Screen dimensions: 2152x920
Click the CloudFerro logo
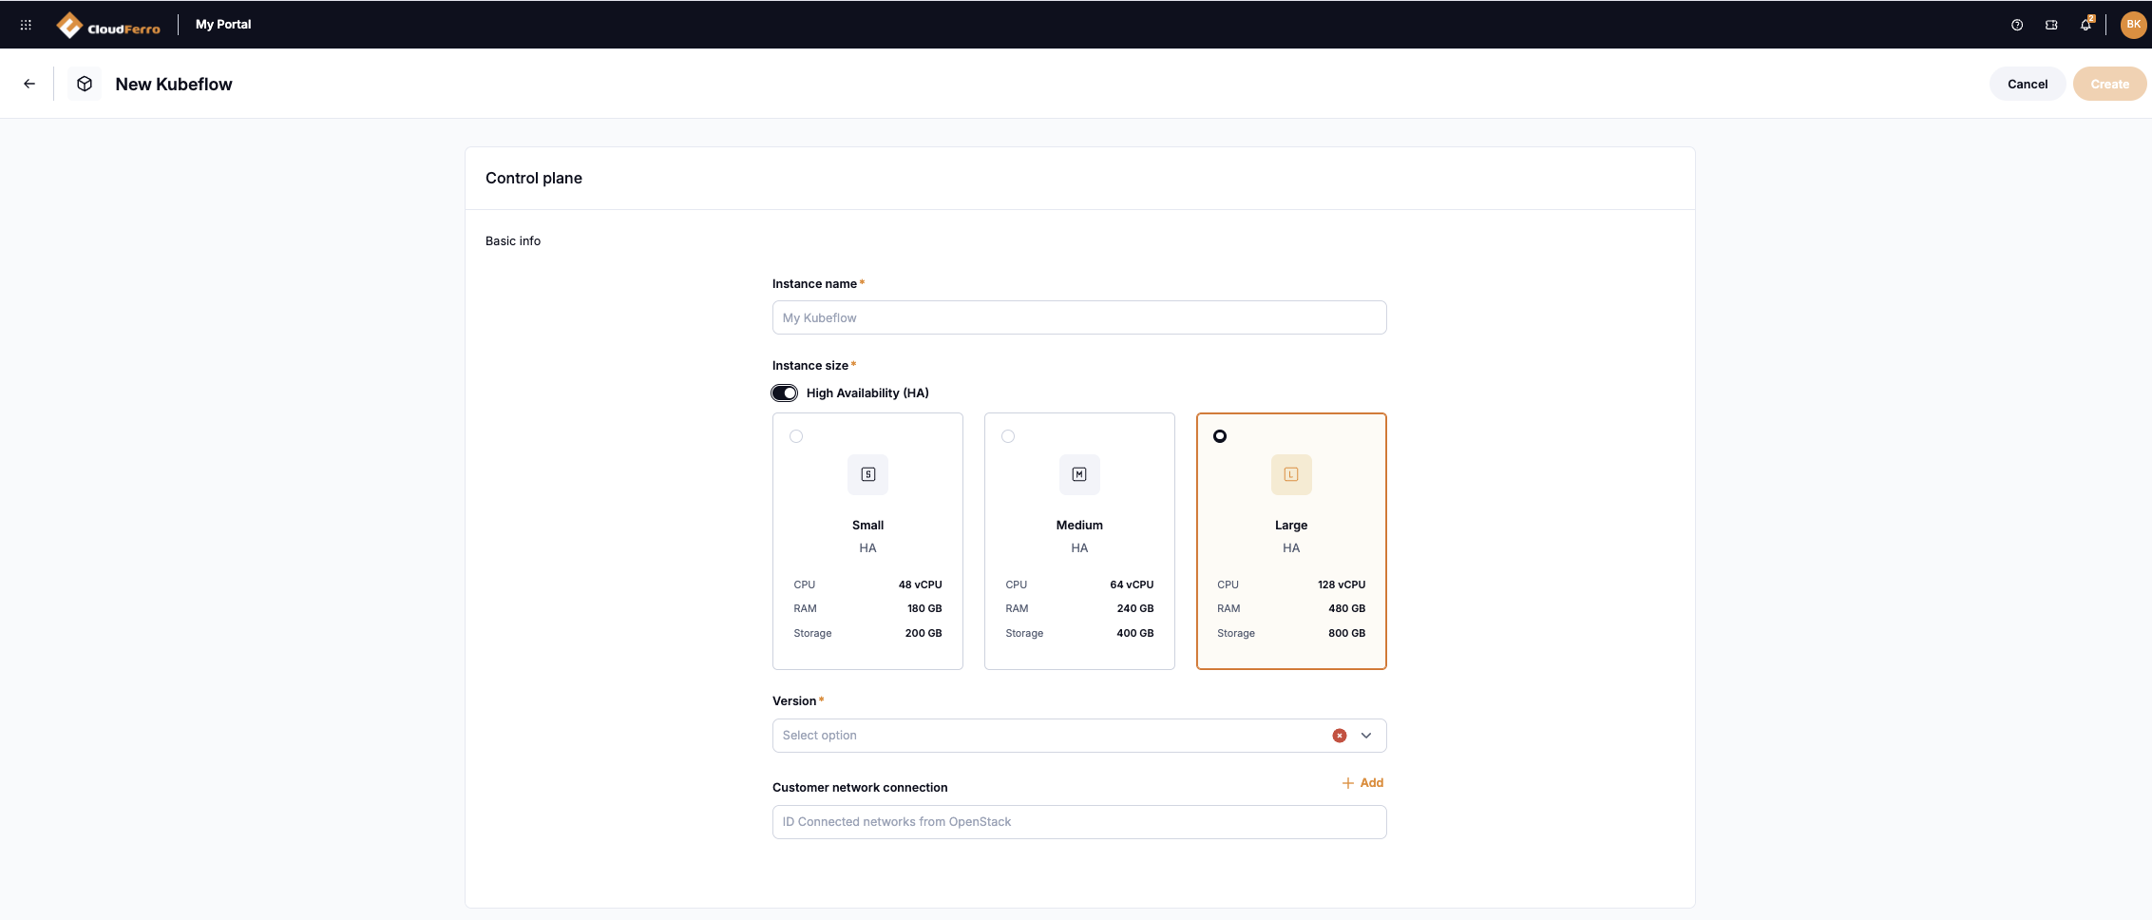click(108, 25)
